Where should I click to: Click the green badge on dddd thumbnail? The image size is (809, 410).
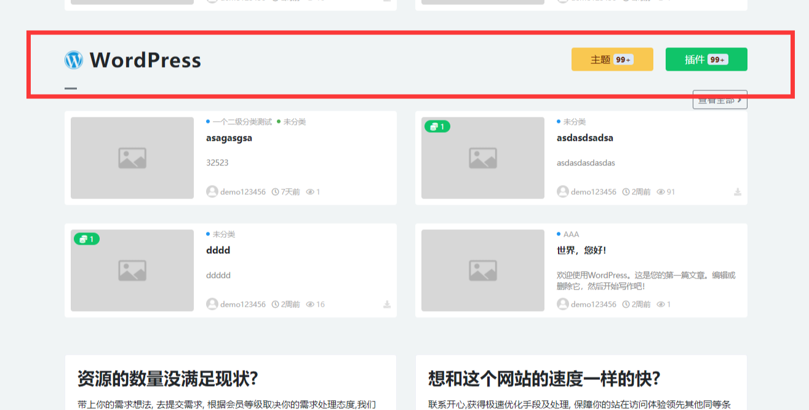click(86, 239)
